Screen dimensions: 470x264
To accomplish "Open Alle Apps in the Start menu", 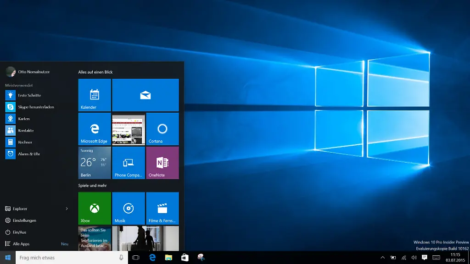I will point(21,244).
